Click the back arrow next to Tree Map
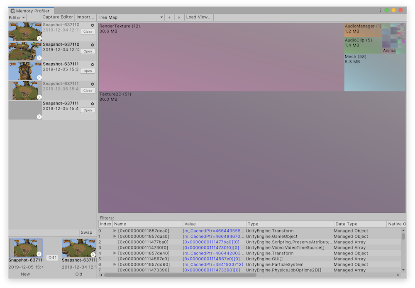415x288 pixels. 169,17
